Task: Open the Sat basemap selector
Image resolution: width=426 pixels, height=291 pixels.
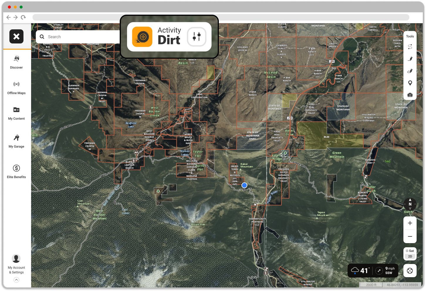Action: point(410,251)
